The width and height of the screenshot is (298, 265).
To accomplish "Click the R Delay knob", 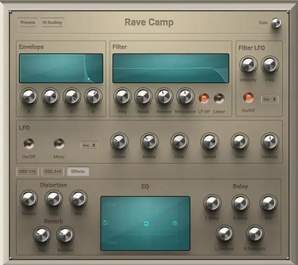I will pyautogui.click(x=240, y=203).
